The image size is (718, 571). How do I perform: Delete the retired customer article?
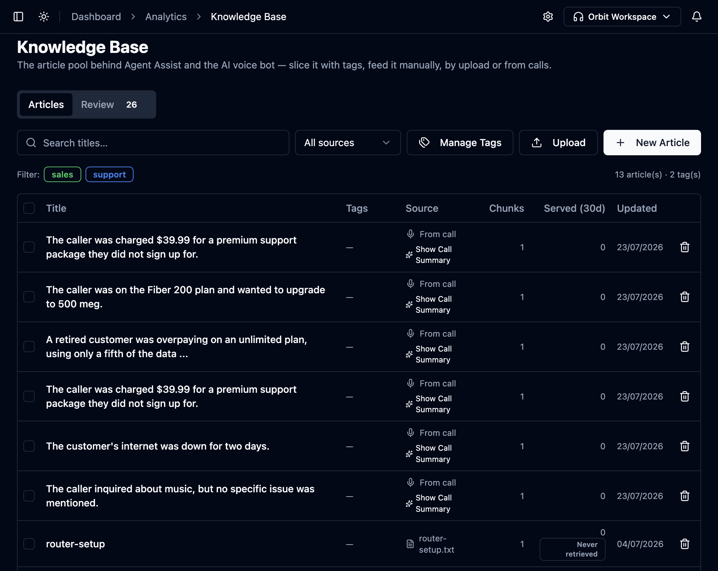[x=685, y=347]
